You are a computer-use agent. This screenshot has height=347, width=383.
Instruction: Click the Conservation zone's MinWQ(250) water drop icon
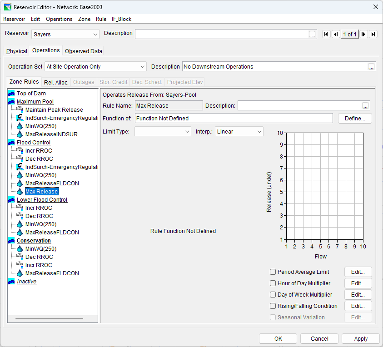(x=20, y=249)
